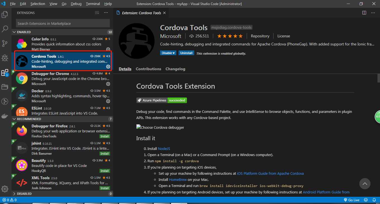Open notifications bell in status bar
Viewport: 380px width, 204px height.
click(x=374, y=200)
